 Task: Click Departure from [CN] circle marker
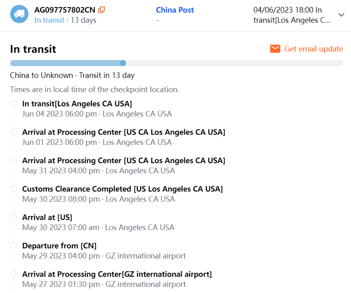point(13,246)
